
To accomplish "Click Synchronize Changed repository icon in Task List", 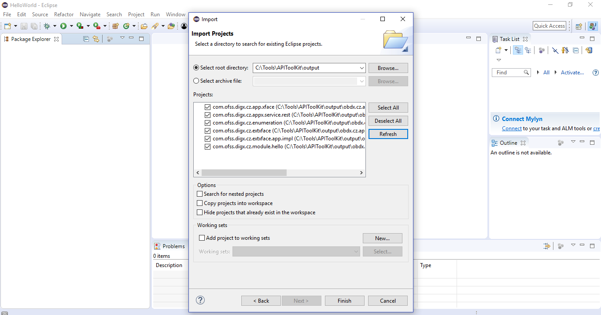I will click(x=589, y=50).
